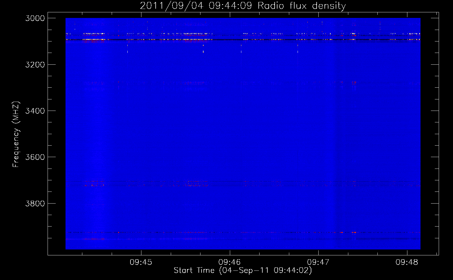Click the 3400 frequency tick label

pos(35,111)
